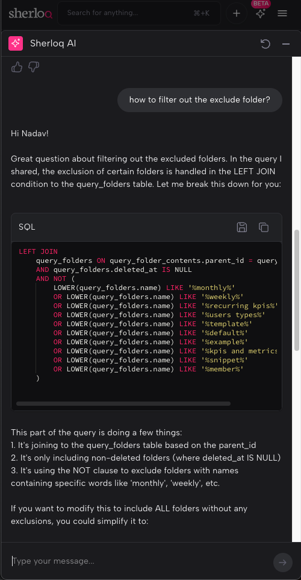Click the plus button in header

point(237,13)
